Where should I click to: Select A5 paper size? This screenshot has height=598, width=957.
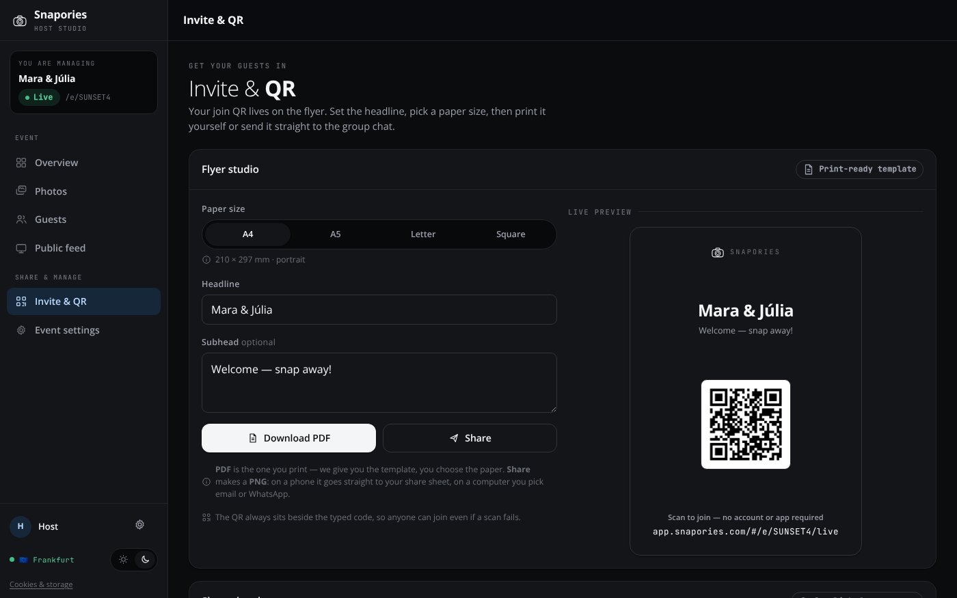coord(335,234)
